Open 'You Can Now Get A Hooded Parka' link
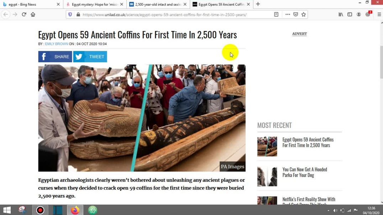Image resolution: width=383 pixels, height=215 pixels. (x=305, y=172)
